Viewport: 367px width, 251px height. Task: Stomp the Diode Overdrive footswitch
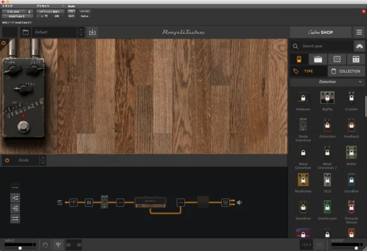23,126
